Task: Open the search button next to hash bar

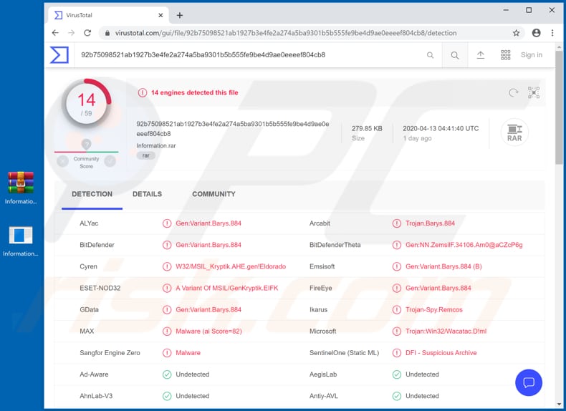Action: pyautogui.click(x=455, y=55)
